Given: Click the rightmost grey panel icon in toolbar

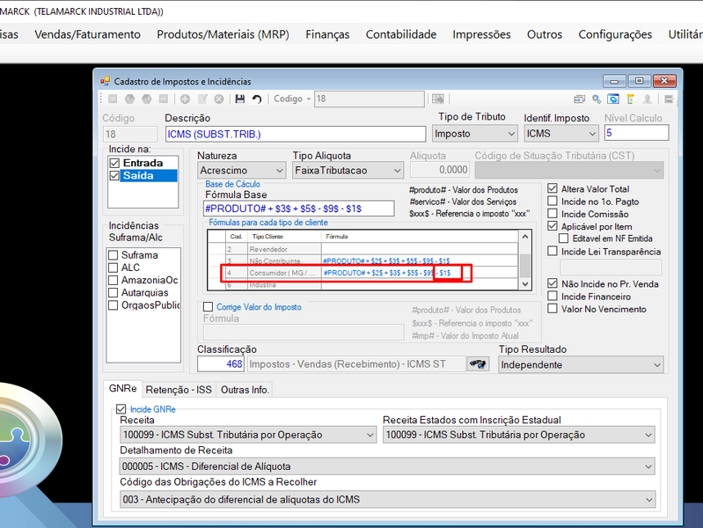Looking at the screenshot, I should click(669, 99).
